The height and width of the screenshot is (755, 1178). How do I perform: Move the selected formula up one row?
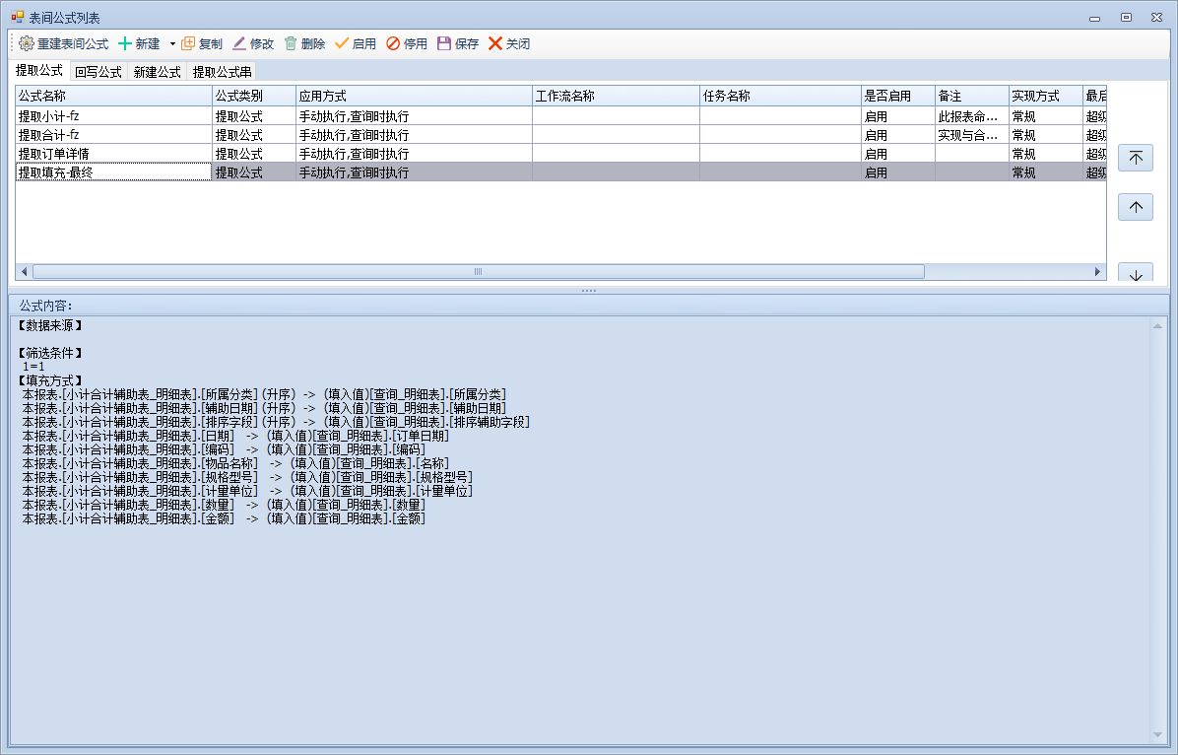click(x=1136, y=207)
